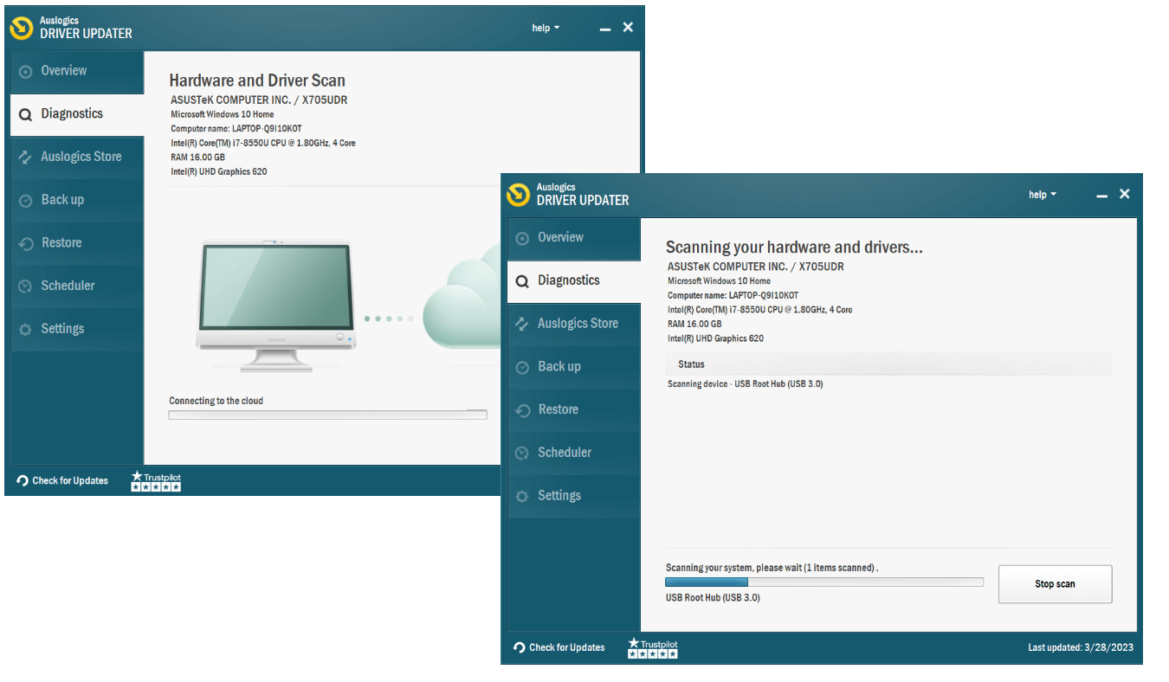This screenshot has width=1169, height=682.
Task: Click the Restore icon in the front window
Action: pyautogui.click(x=522, y=410)
